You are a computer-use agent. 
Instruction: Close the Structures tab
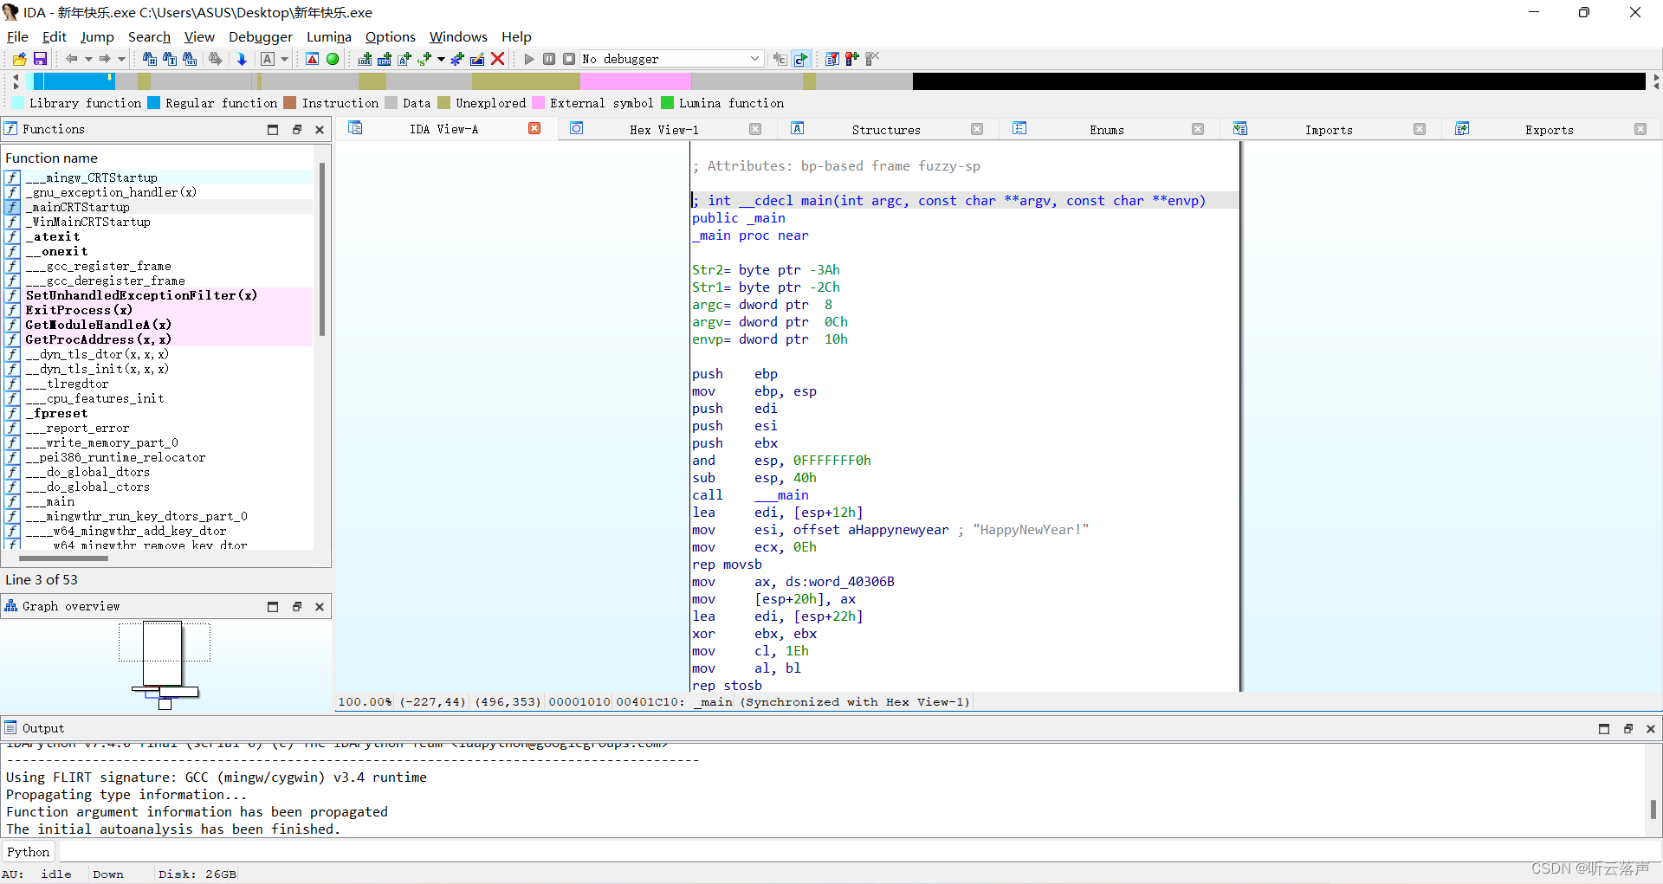pos(977,129)
